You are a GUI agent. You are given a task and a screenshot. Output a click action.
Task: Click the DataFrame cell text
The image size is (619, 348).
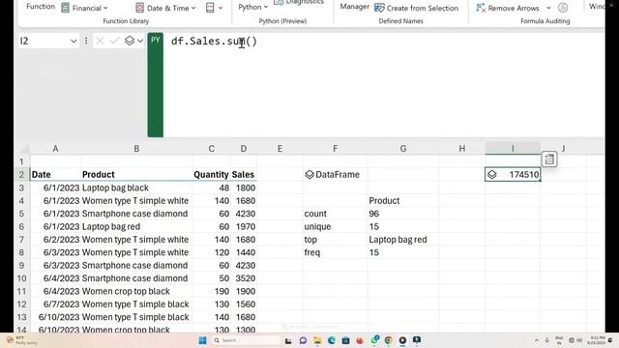(x=338, y=174)
